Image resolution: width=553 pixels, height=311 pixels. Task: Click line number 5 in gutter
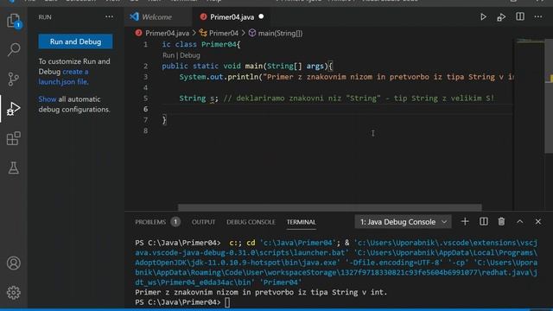click(146, 98)
